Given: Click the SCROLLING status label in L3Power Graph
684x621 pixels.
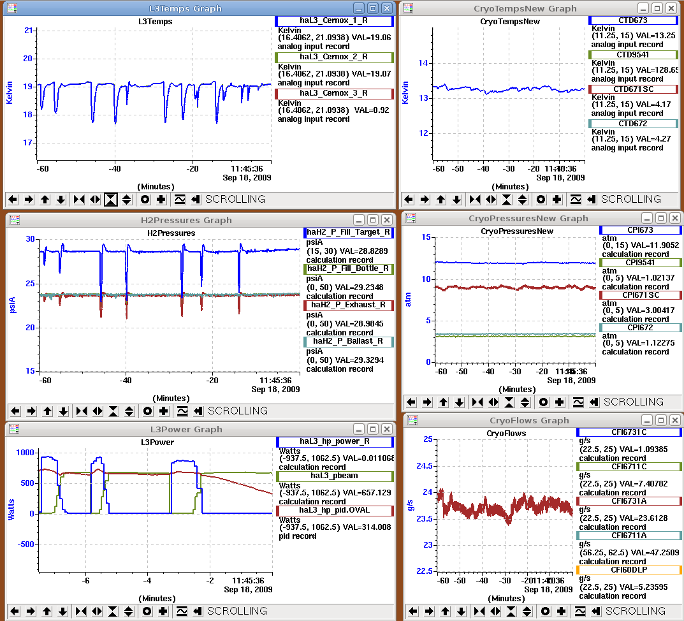Looking at the screenshot, I should (237, 611).
